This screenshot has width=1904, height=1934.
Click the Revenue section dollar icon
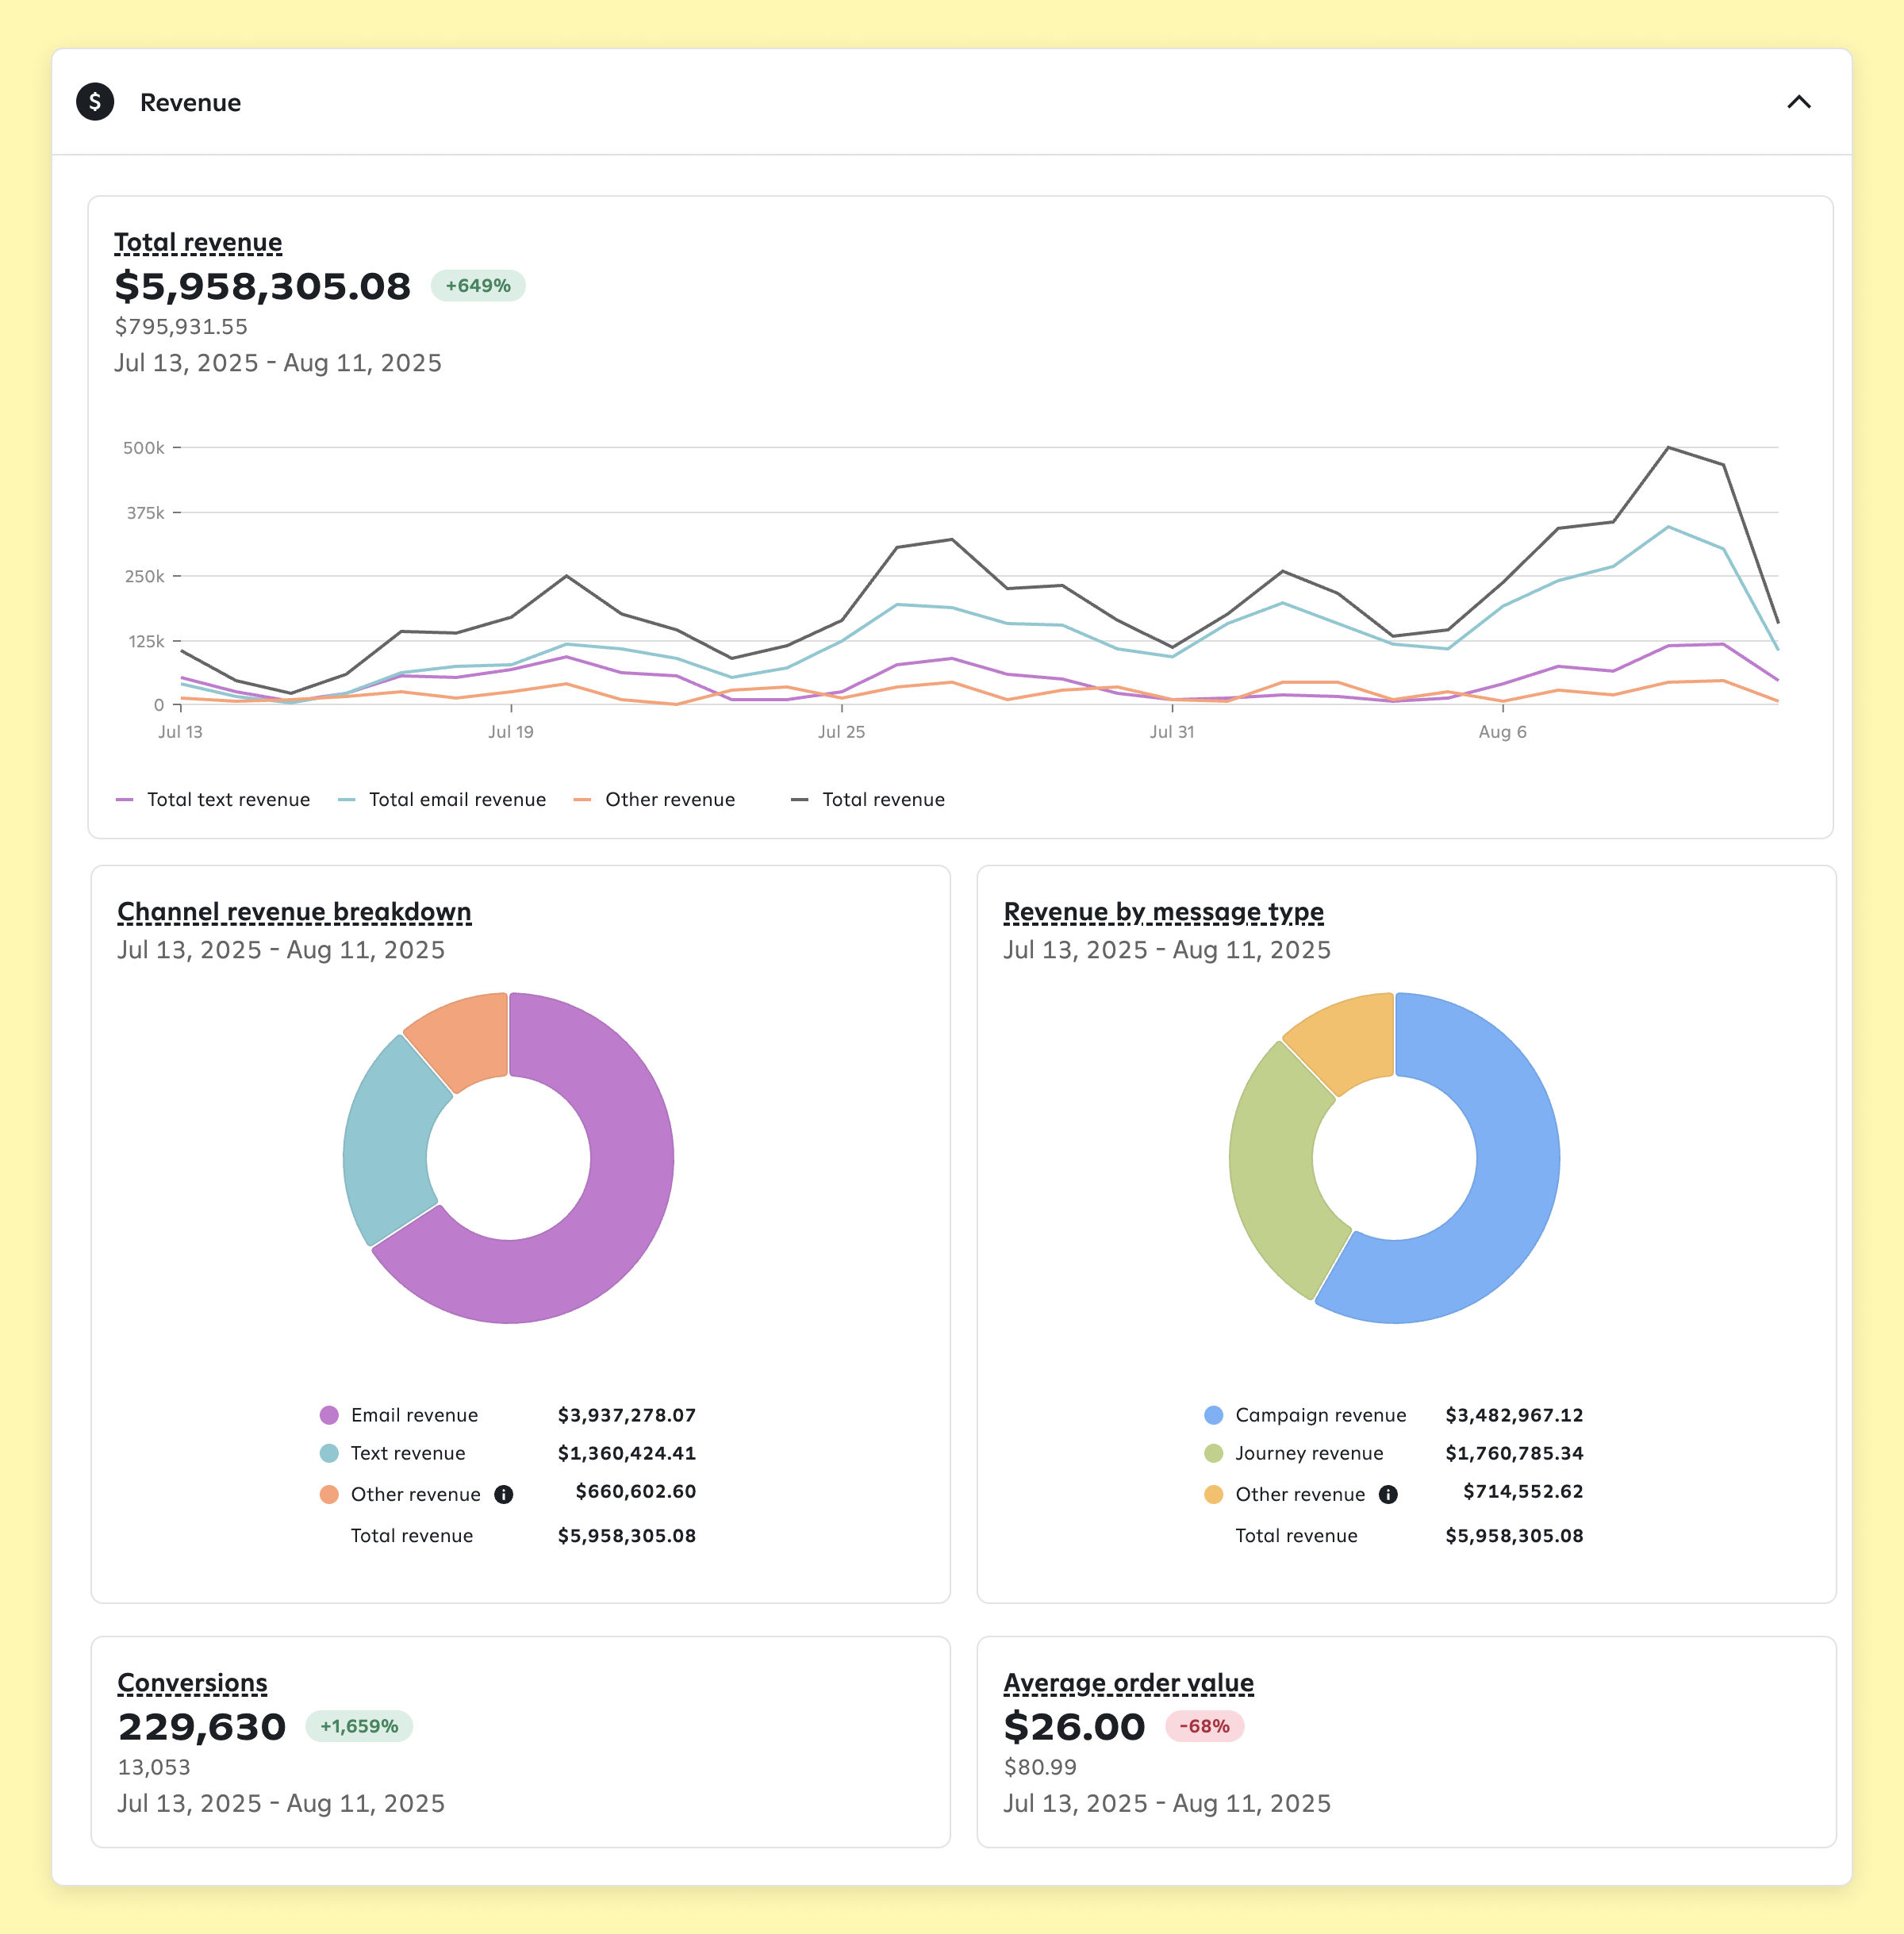click(95, 102)
